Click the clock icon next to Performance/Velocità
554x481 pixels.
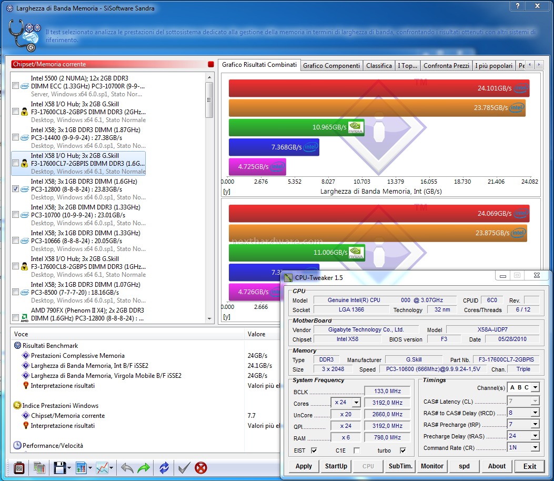[x=17, y=445]
